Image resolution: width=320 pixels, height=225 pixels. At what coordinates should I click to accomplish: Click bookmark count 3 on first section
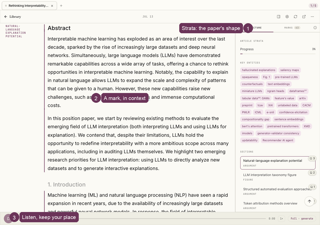pos(312,158)
